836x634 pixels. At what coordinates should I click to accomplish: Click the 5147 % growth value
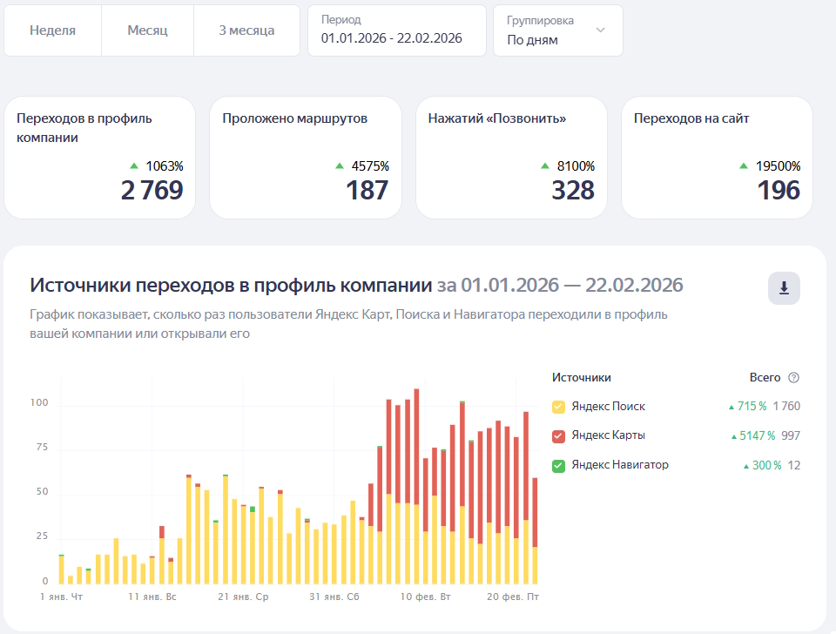[x=757, y=435]
